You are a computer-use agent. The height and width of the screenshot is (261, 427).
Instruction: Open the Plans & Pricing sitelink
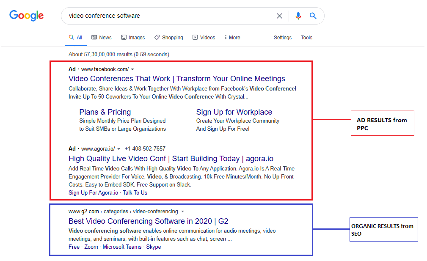point(105,112)
